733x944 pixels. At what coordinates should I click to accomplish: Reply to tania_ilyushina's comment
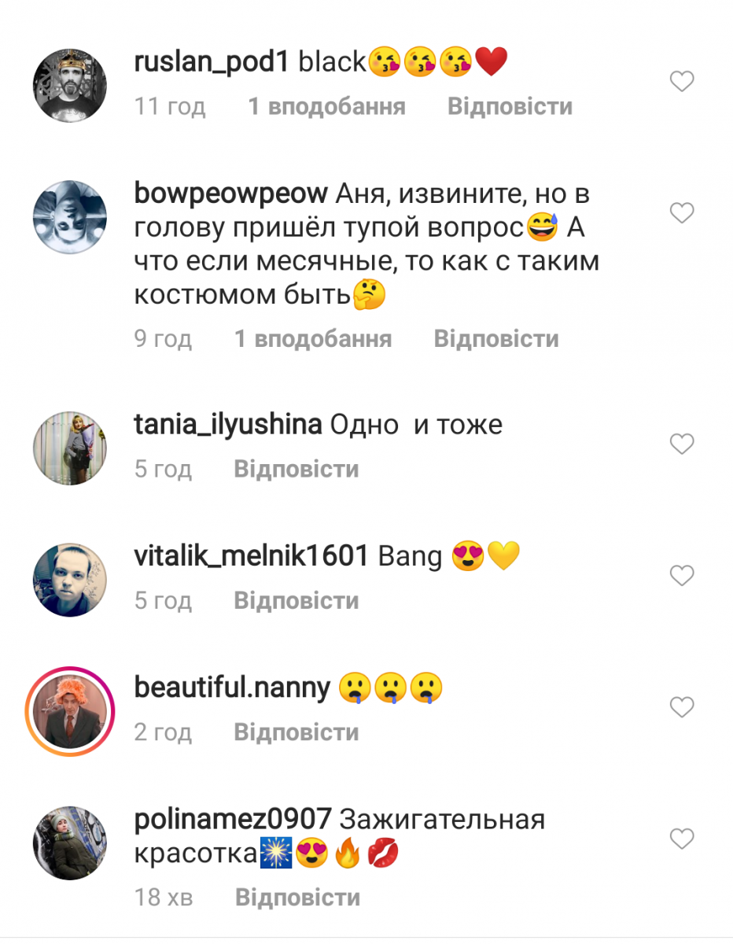(297, 470)
